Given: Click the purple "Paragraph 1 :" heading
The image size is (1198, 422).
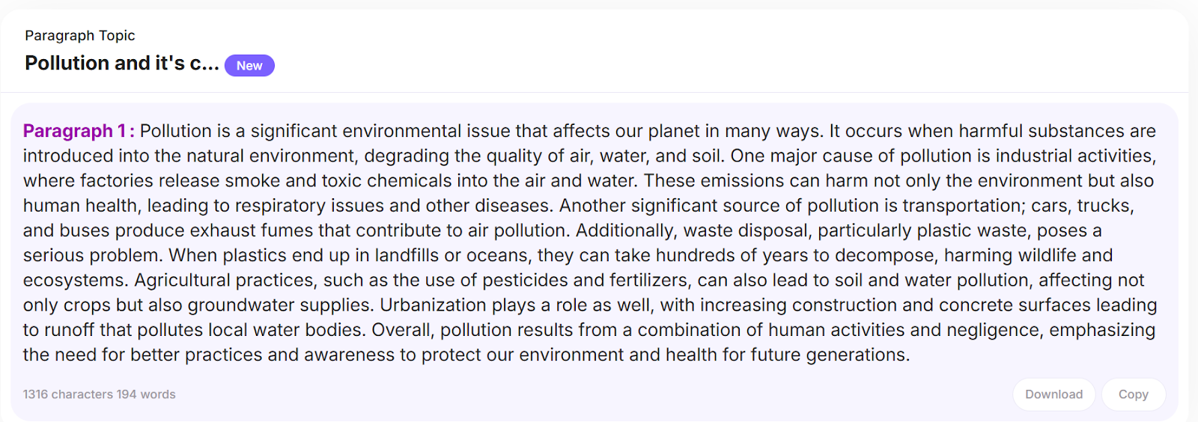Looking at the screenshot, I should pyautogui.click(x=79, y=131).
